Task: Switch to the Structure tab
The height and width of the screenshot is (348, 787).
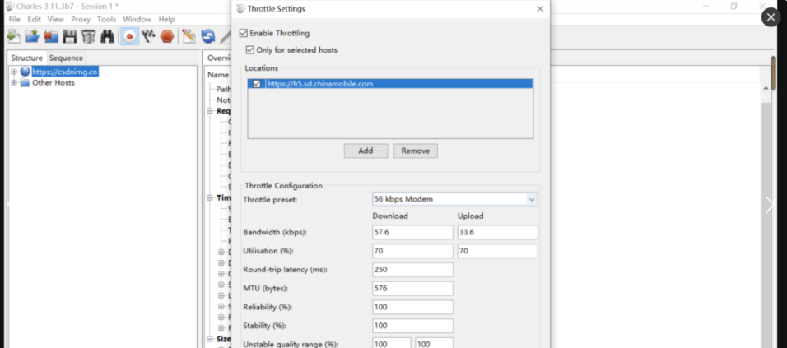Action: (27, 58)
